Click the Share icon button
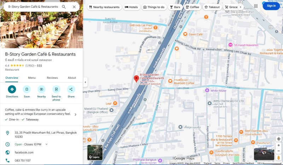 pos(71,89)
